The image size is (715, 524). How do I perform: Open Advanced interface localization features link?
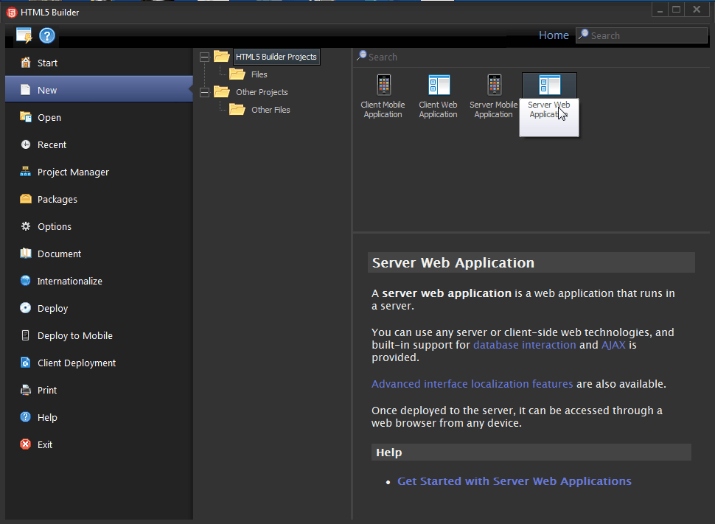pos(472,384)
